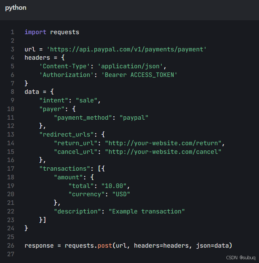Click line number 27 in the gutter
The image size is (259, 263).
coord(11,254)
